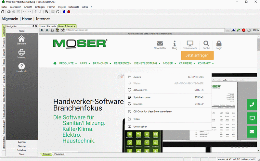
Task: Click Teamviewer on the Moser website
Action: pyautogui.click(x=190, y=45)
